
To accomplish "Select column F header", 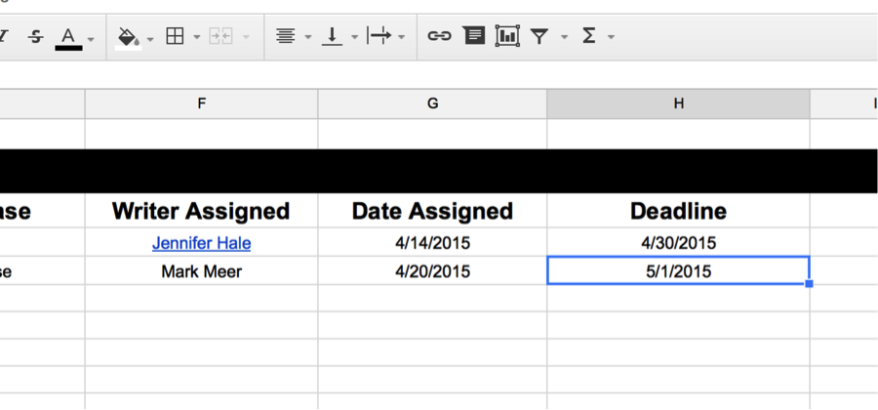I will pos(202,103).
